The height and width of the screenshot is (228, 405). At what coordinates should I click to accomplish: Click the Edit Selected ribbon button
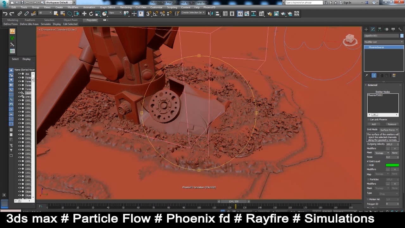point(70,24)
